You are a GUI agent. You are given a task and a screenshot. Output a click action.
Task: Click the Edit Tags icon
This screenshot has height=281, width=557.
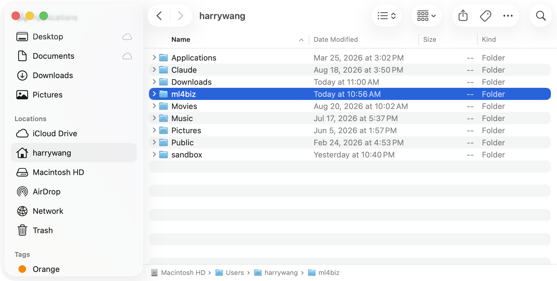point(486,16)
